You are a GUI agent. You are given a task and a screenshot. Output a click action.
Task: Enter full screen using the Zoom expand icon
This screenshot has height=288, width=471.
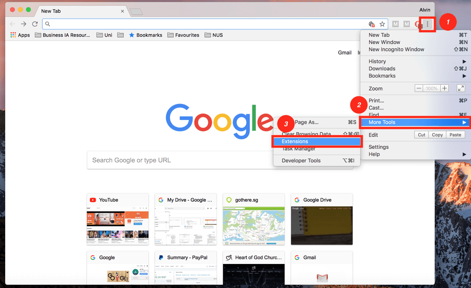tap(461, 88)
